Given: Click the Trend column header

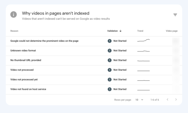Looking at the screenshot, I should pyautogui.click(x=140, y=31).
